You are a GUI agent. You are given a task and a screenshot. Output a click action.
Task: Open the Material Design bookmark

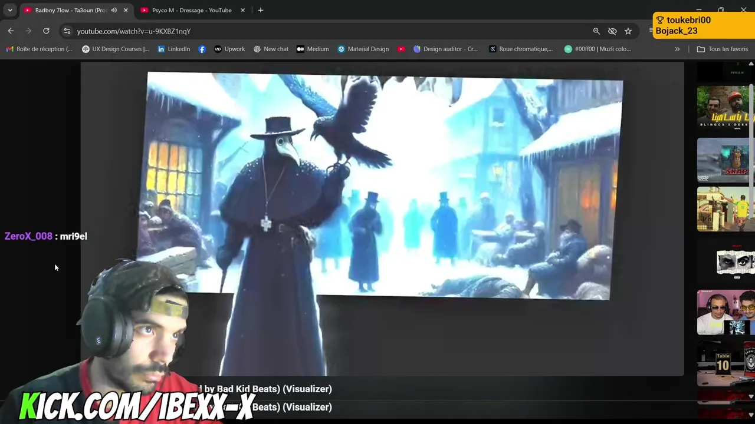363,49
